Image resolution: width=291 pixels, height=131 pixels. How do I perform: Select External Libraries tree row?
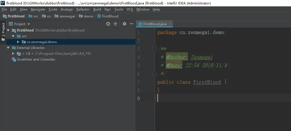click(x=71, y=48)
